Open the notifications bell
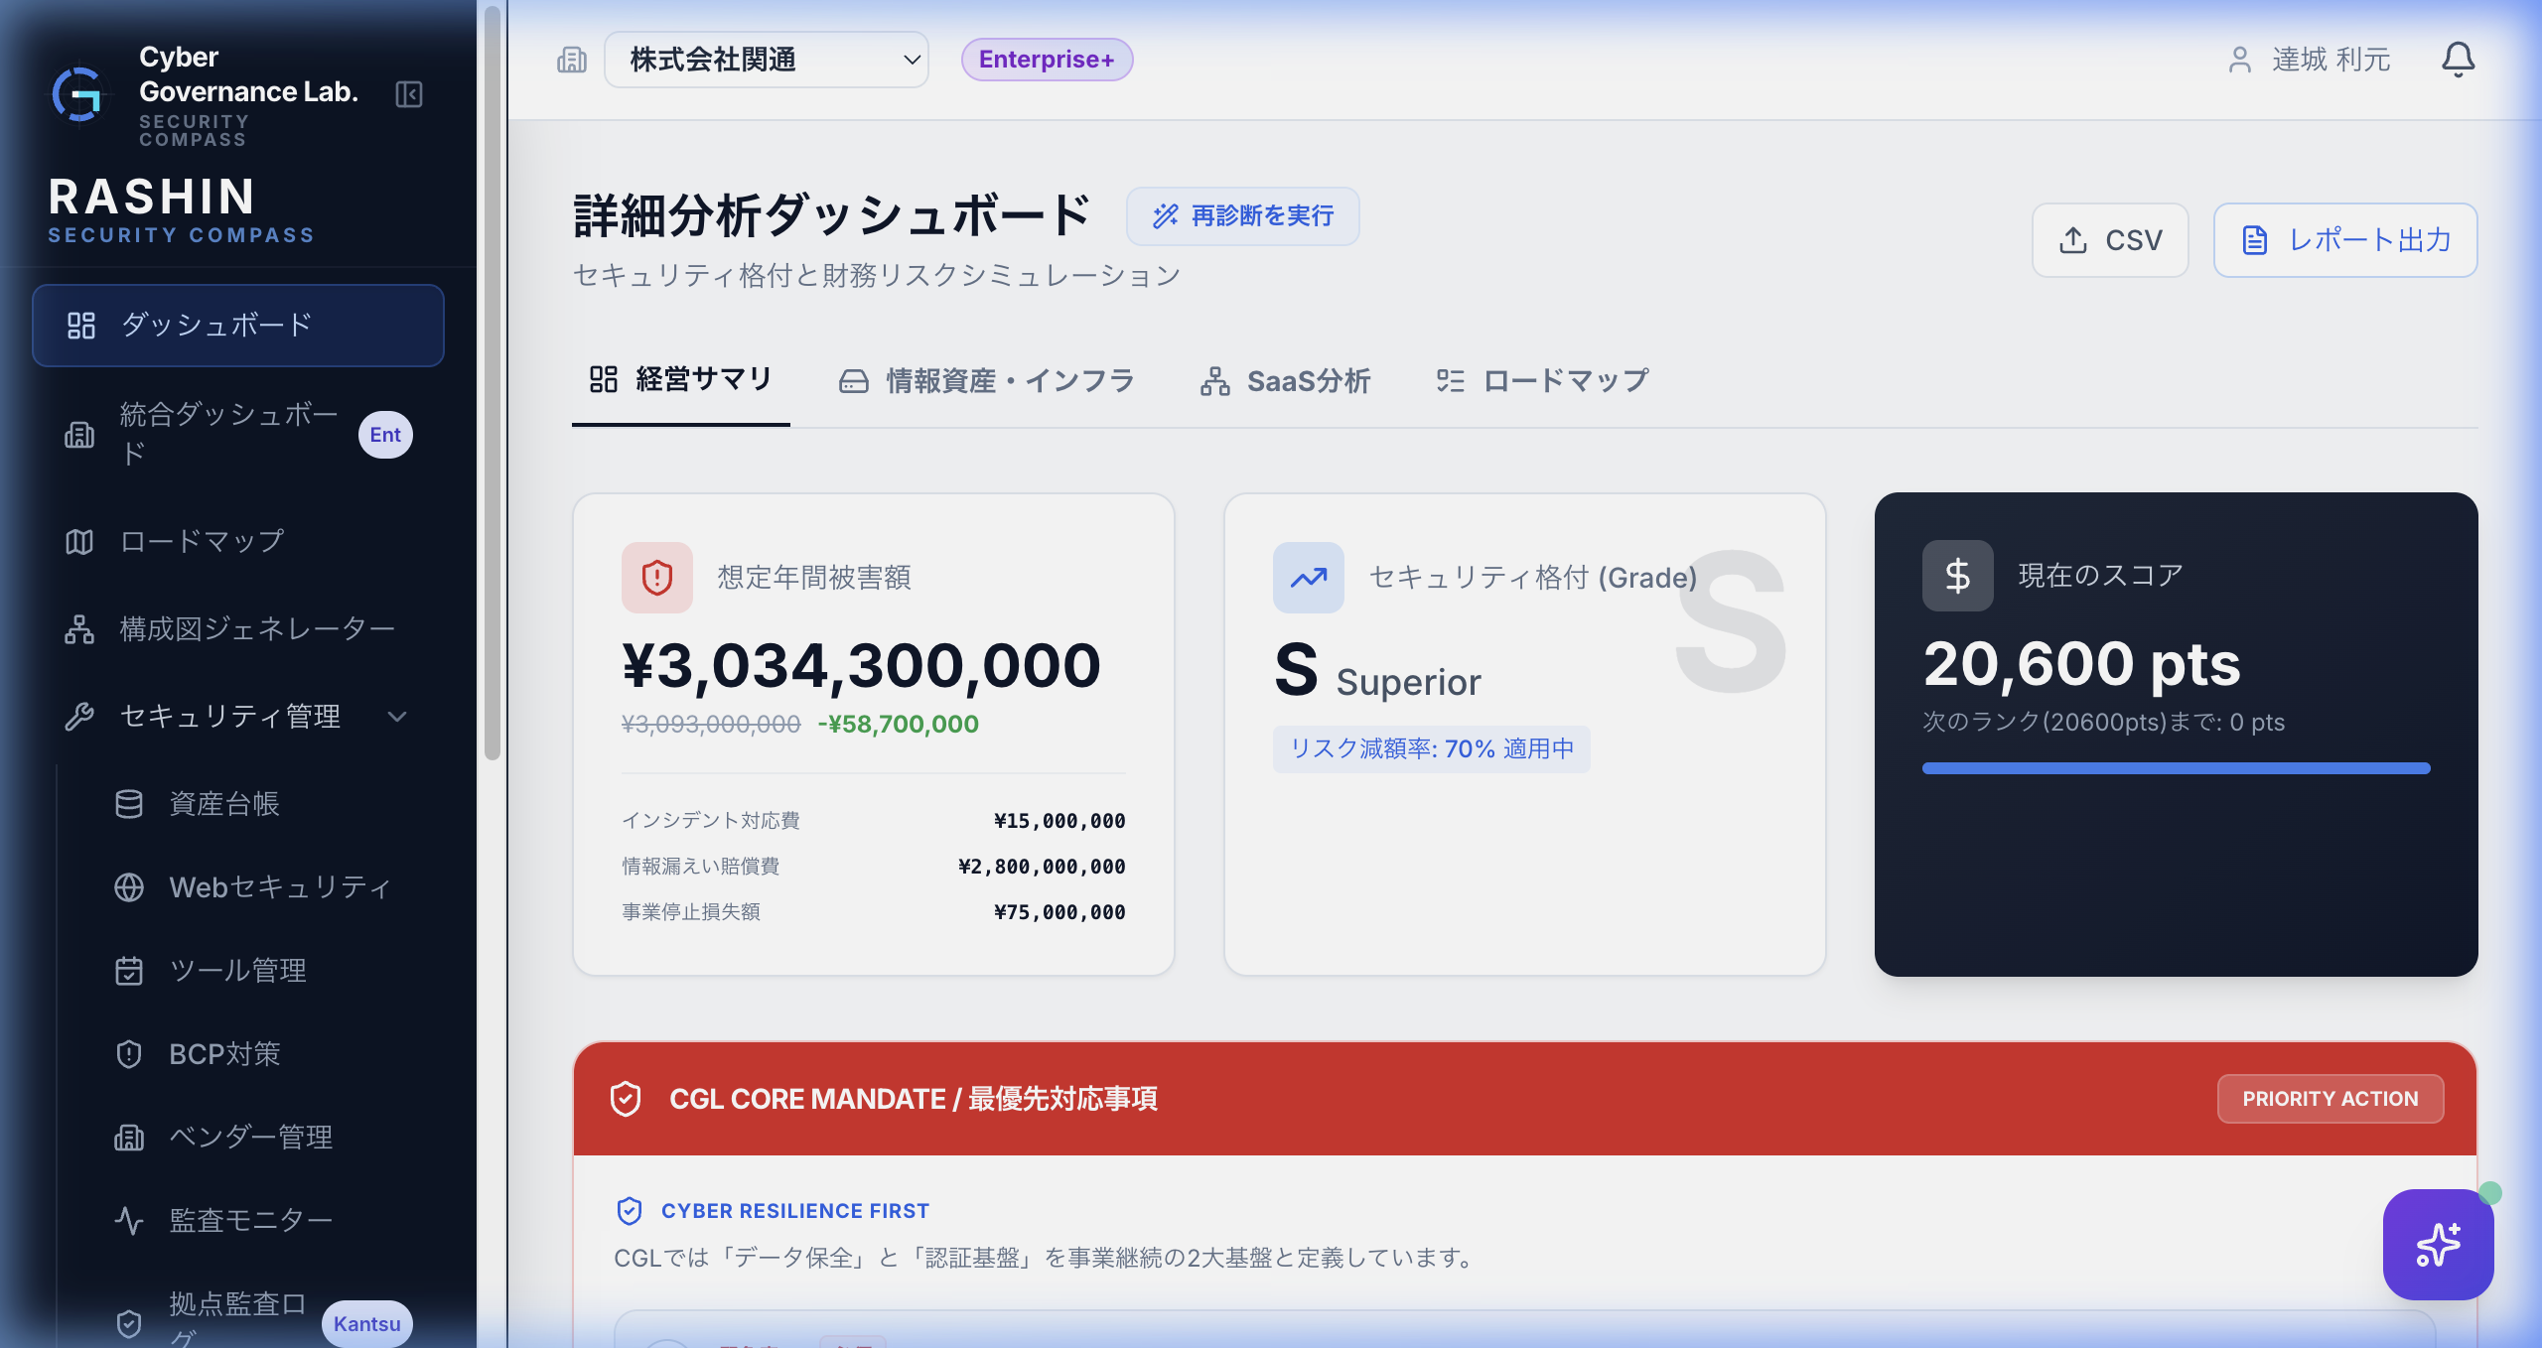 click(2458, 60)
